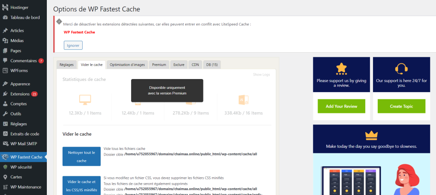Image resolution: width=436 pixels, height=195 pixels.
Task: Open the Optimisation d'images tab
Action: pos(127,65)
